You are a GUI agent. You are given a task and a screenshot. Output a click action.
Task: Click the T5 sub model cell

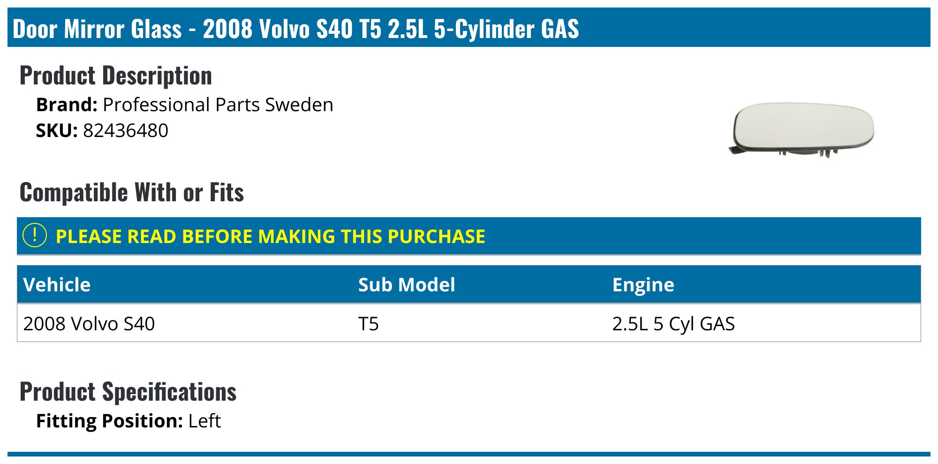point(368,324)
